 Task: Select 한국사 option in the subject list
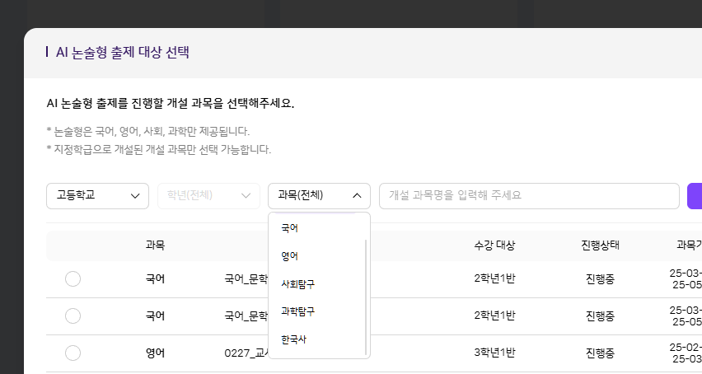click(x=293, y=339)
